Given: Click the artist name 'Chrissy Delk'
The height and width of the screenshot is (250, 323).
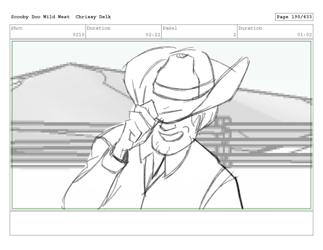Looking at the screenshot, I should point(93,17).
